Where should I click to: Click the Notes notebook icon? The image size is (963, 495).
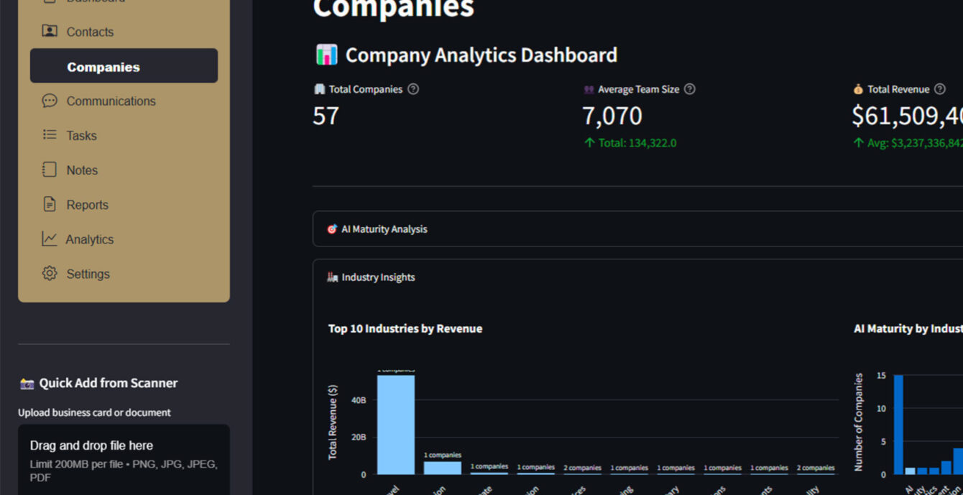coord(50,170)
